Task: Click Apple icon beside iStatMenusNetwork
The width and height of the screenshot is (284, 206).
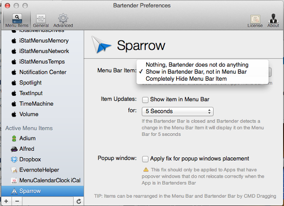Action: click(14, 51)
